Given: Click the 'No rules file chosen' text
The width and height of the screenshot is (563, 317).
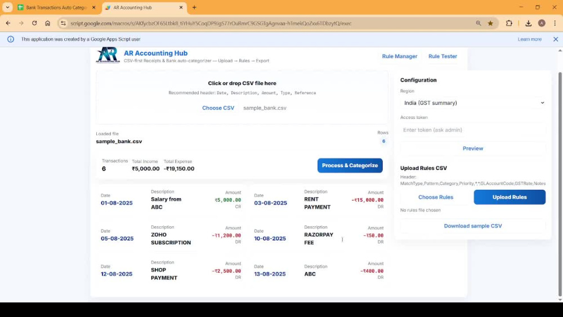Looking at the screenshot, I should click(x=420, y=210).
